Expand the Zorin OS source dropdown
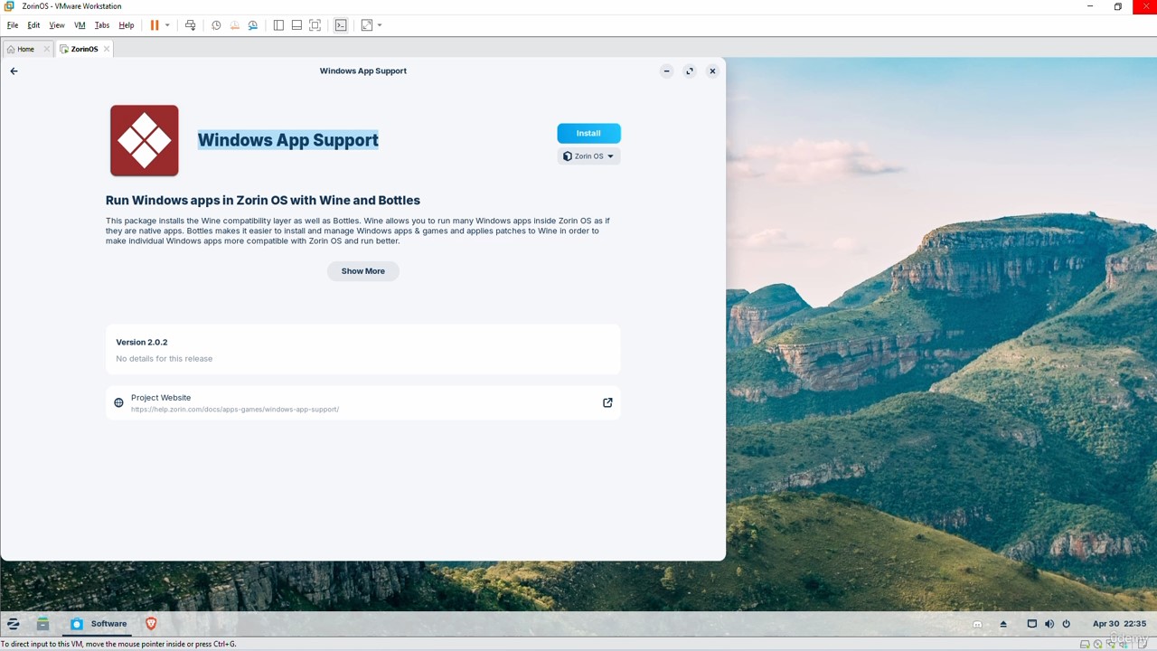The image size is (1157, 651). coord(588,156)
